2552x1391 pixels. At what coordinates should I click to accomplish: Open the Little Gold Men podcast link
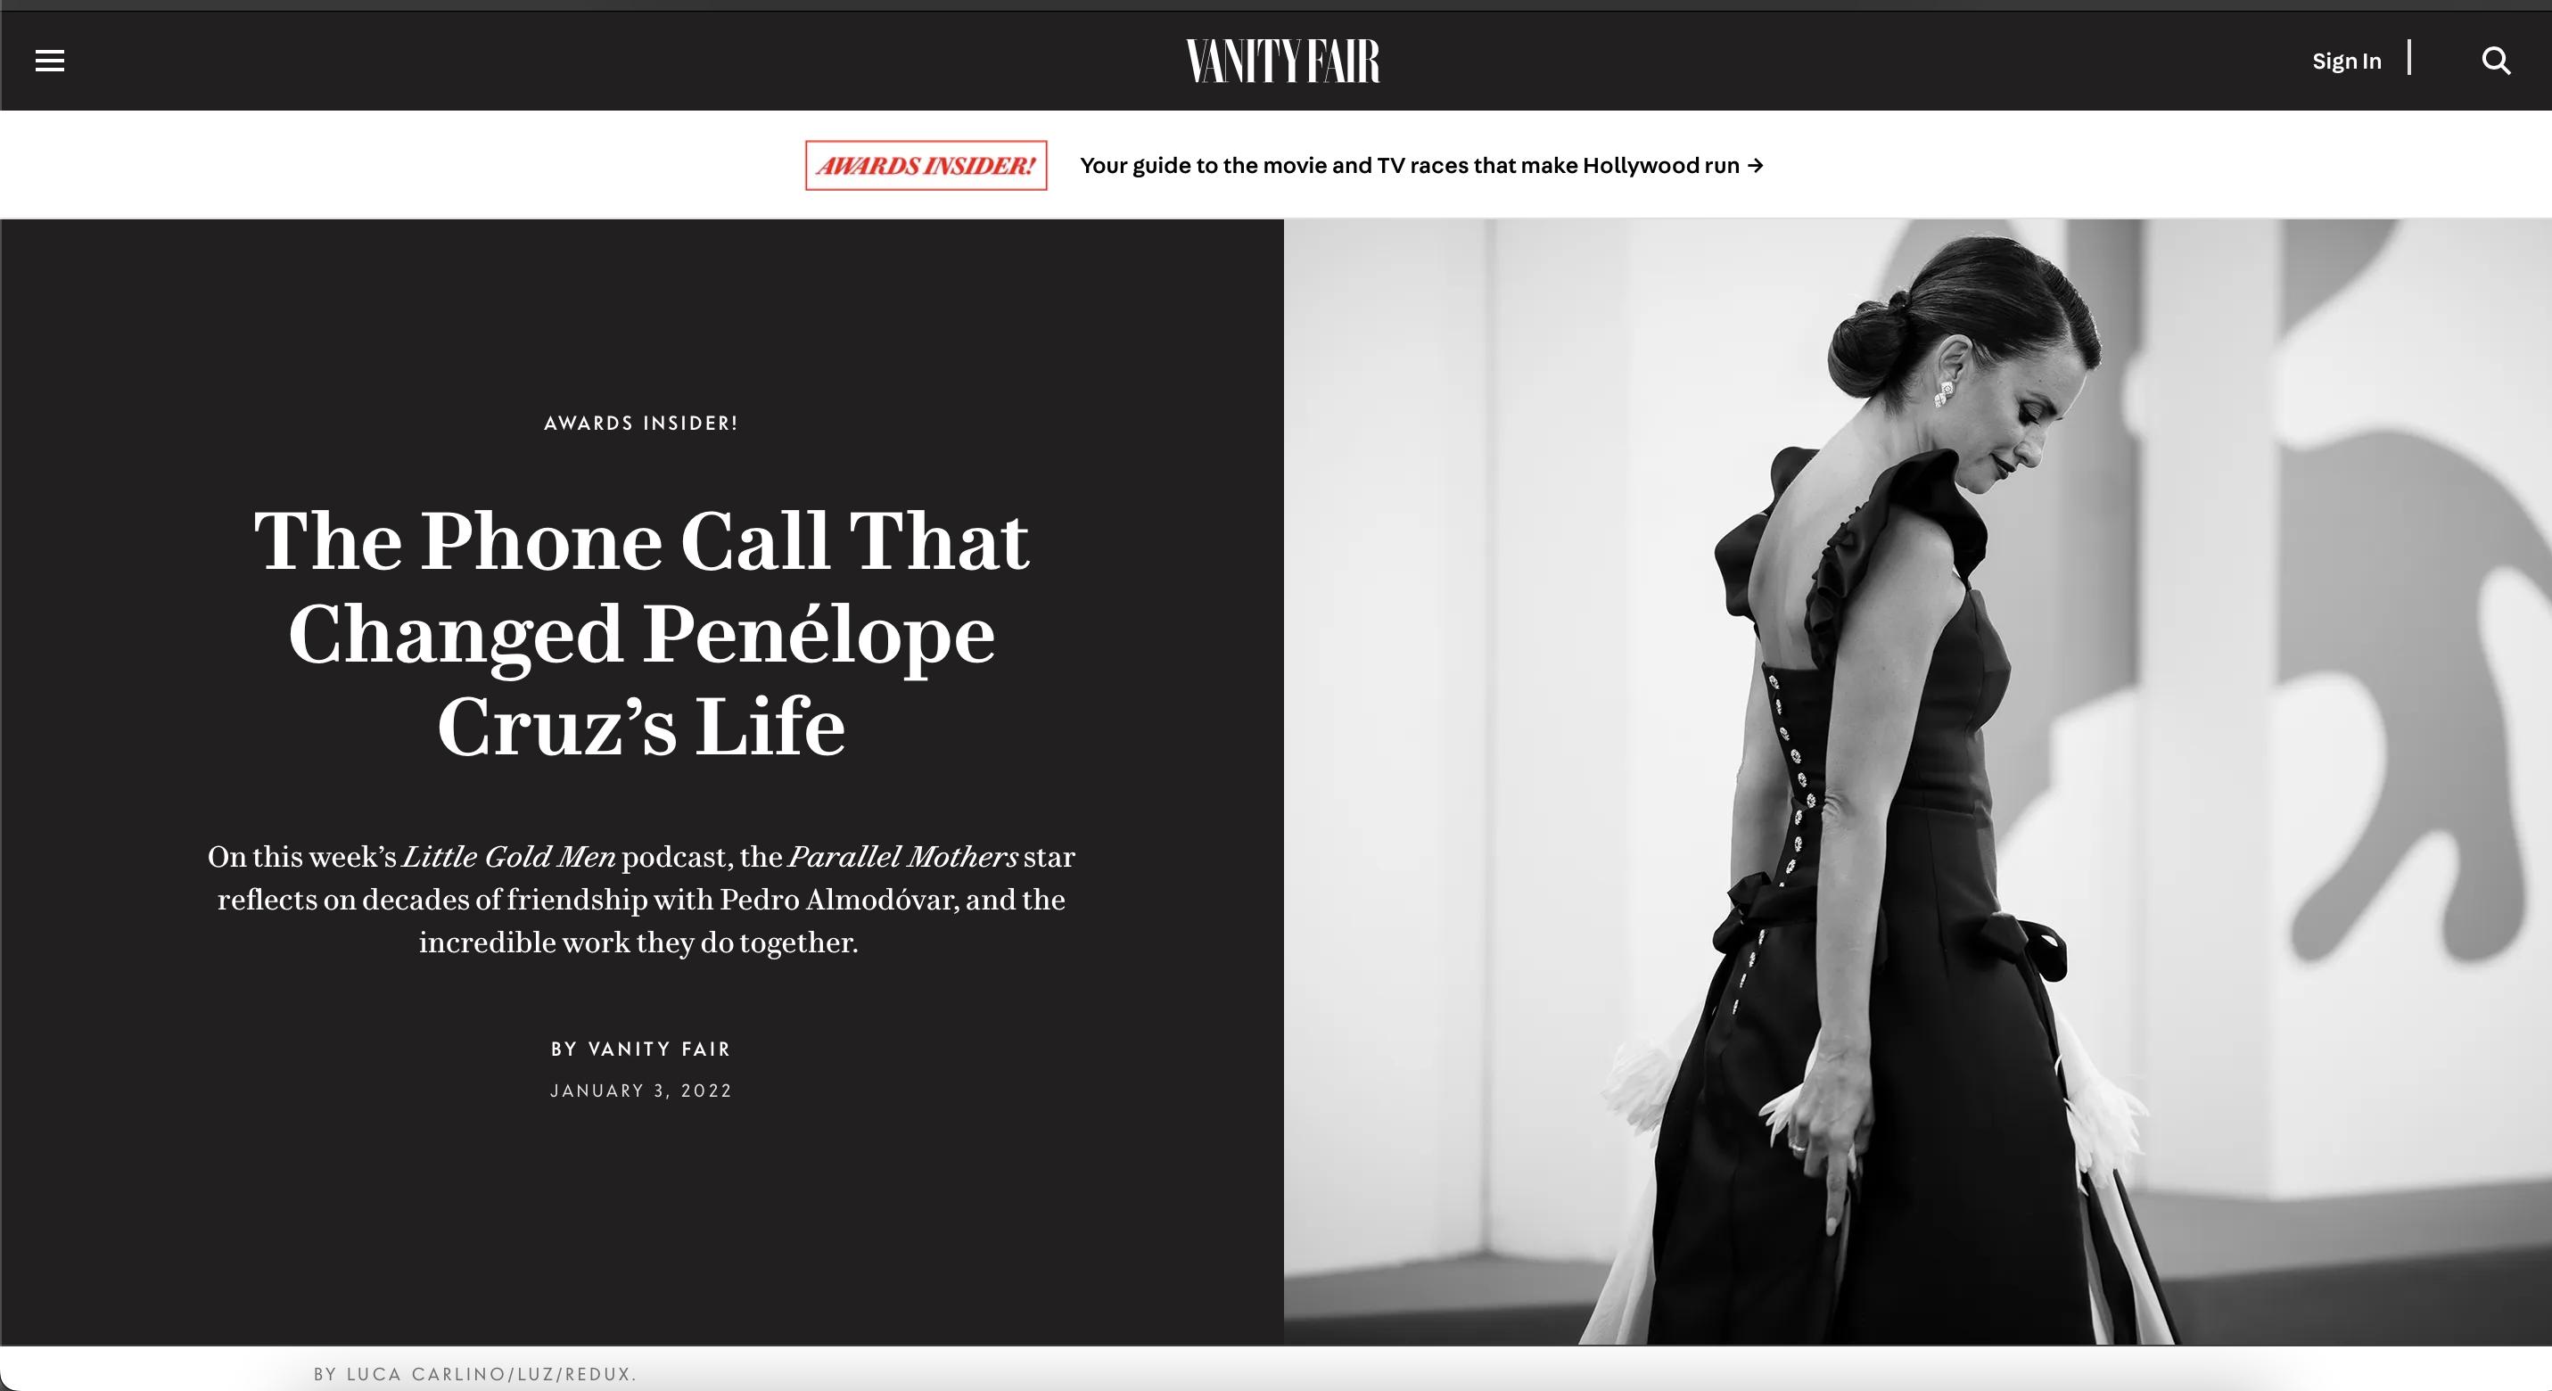[508, 856]
